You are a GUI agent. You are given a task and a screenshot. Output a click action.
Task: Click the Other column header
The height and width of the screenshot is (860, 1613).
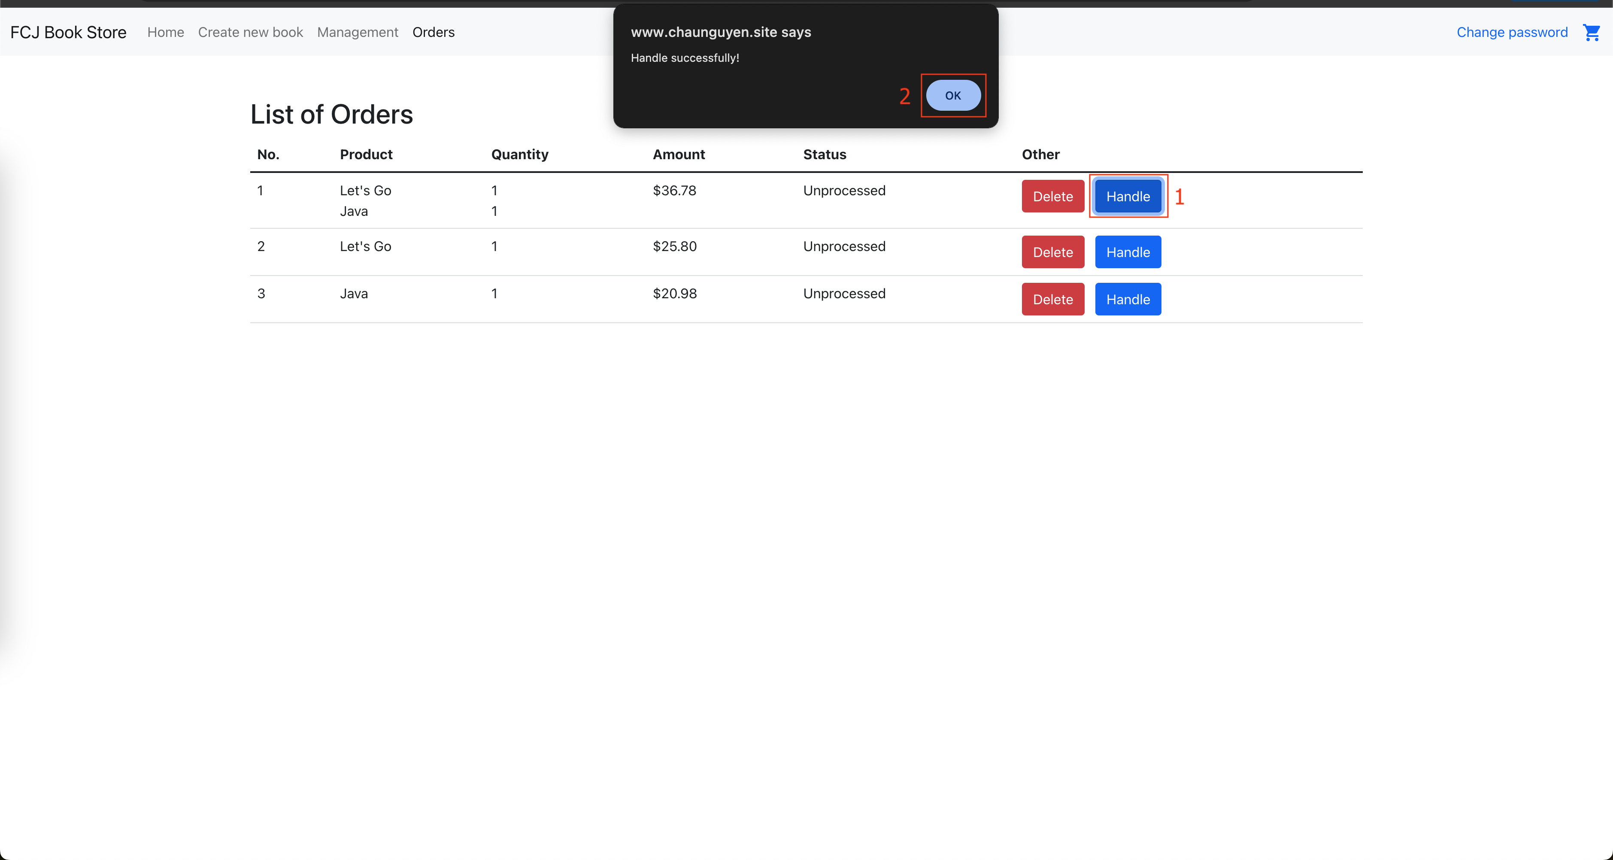pos(1041,154)
